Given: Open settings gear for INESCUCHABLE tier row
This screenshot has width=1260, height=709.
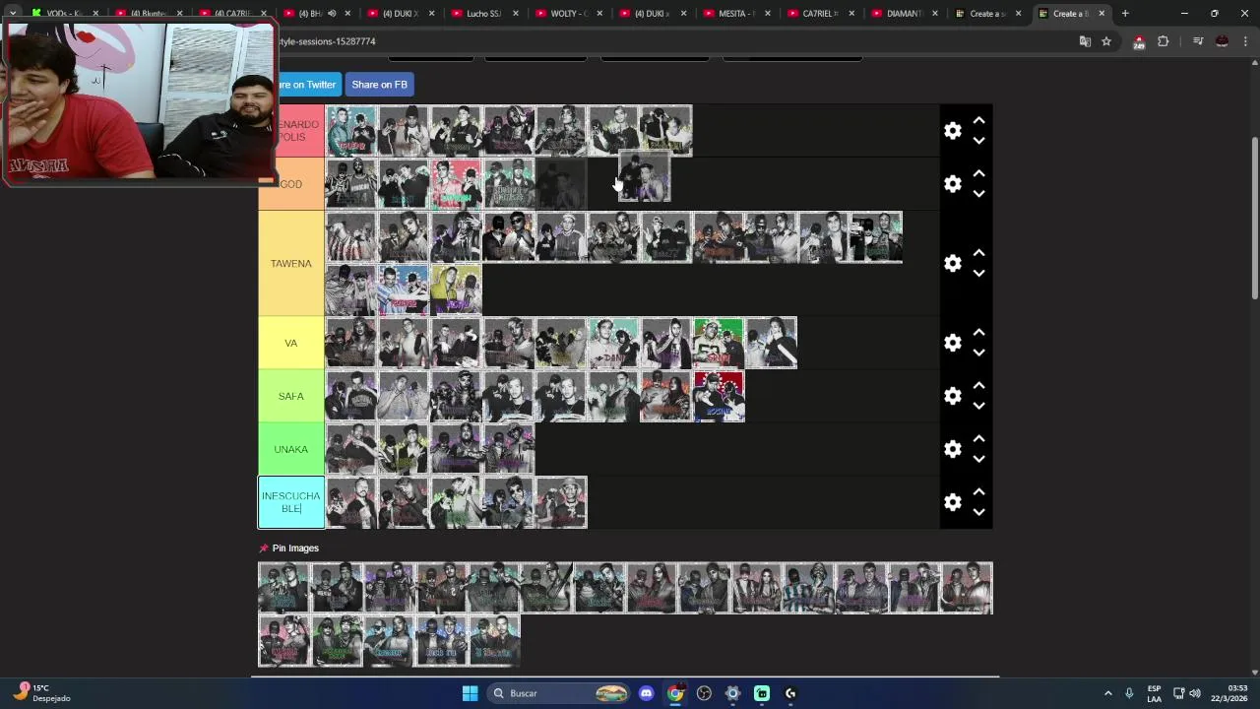Looking at the screenshot, I should (953, 502).
